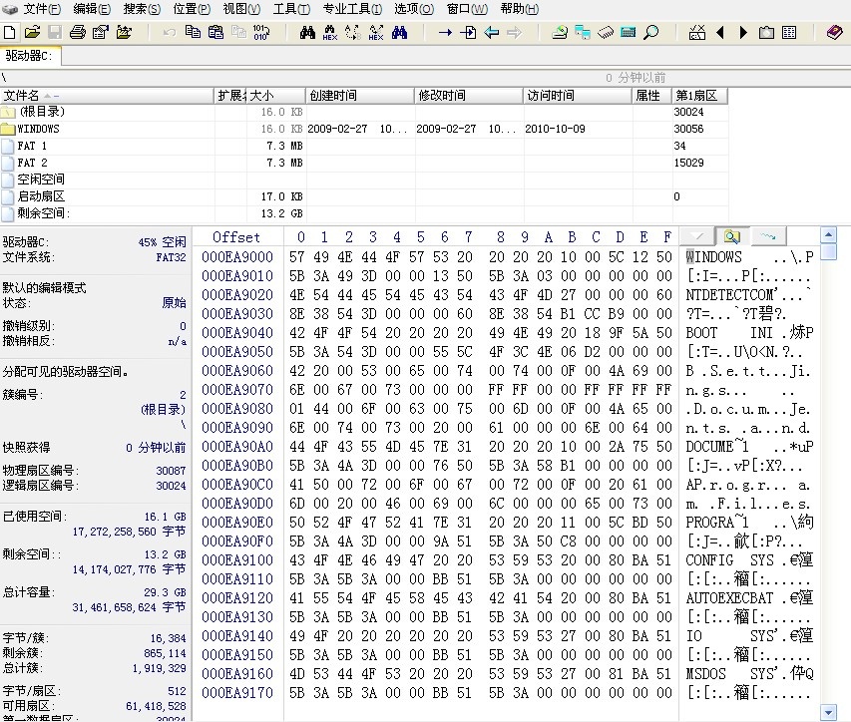Copy block using the copy pages icon
The height and width of the screenshot is (722, 851).
click(x=193, y=33)
